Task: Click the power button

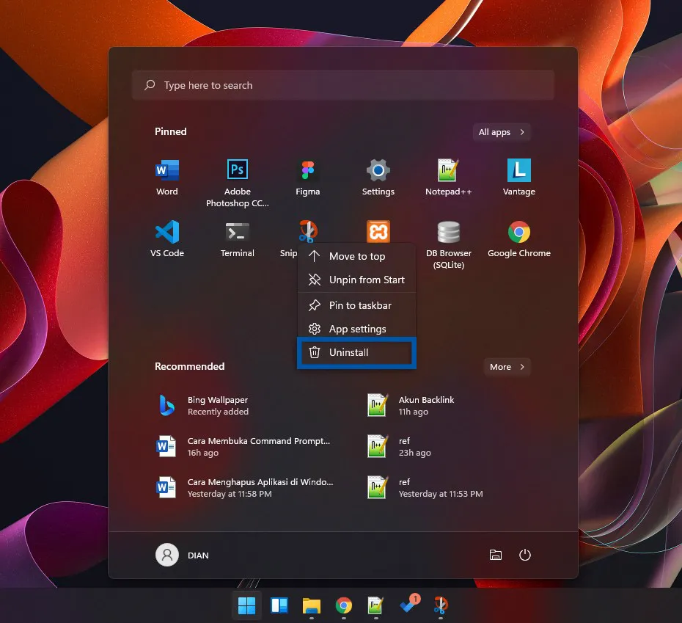Action: 525,555
